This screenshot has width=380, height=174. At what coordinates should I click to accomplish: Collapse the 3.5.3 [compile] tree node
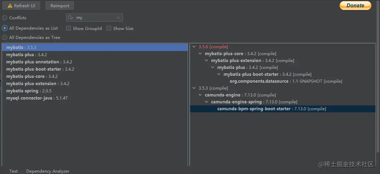tap(194, 88)
